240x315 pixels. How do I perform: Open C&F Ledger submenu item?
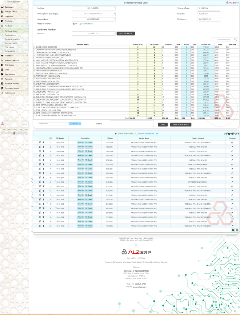click(x=15, y=47)
